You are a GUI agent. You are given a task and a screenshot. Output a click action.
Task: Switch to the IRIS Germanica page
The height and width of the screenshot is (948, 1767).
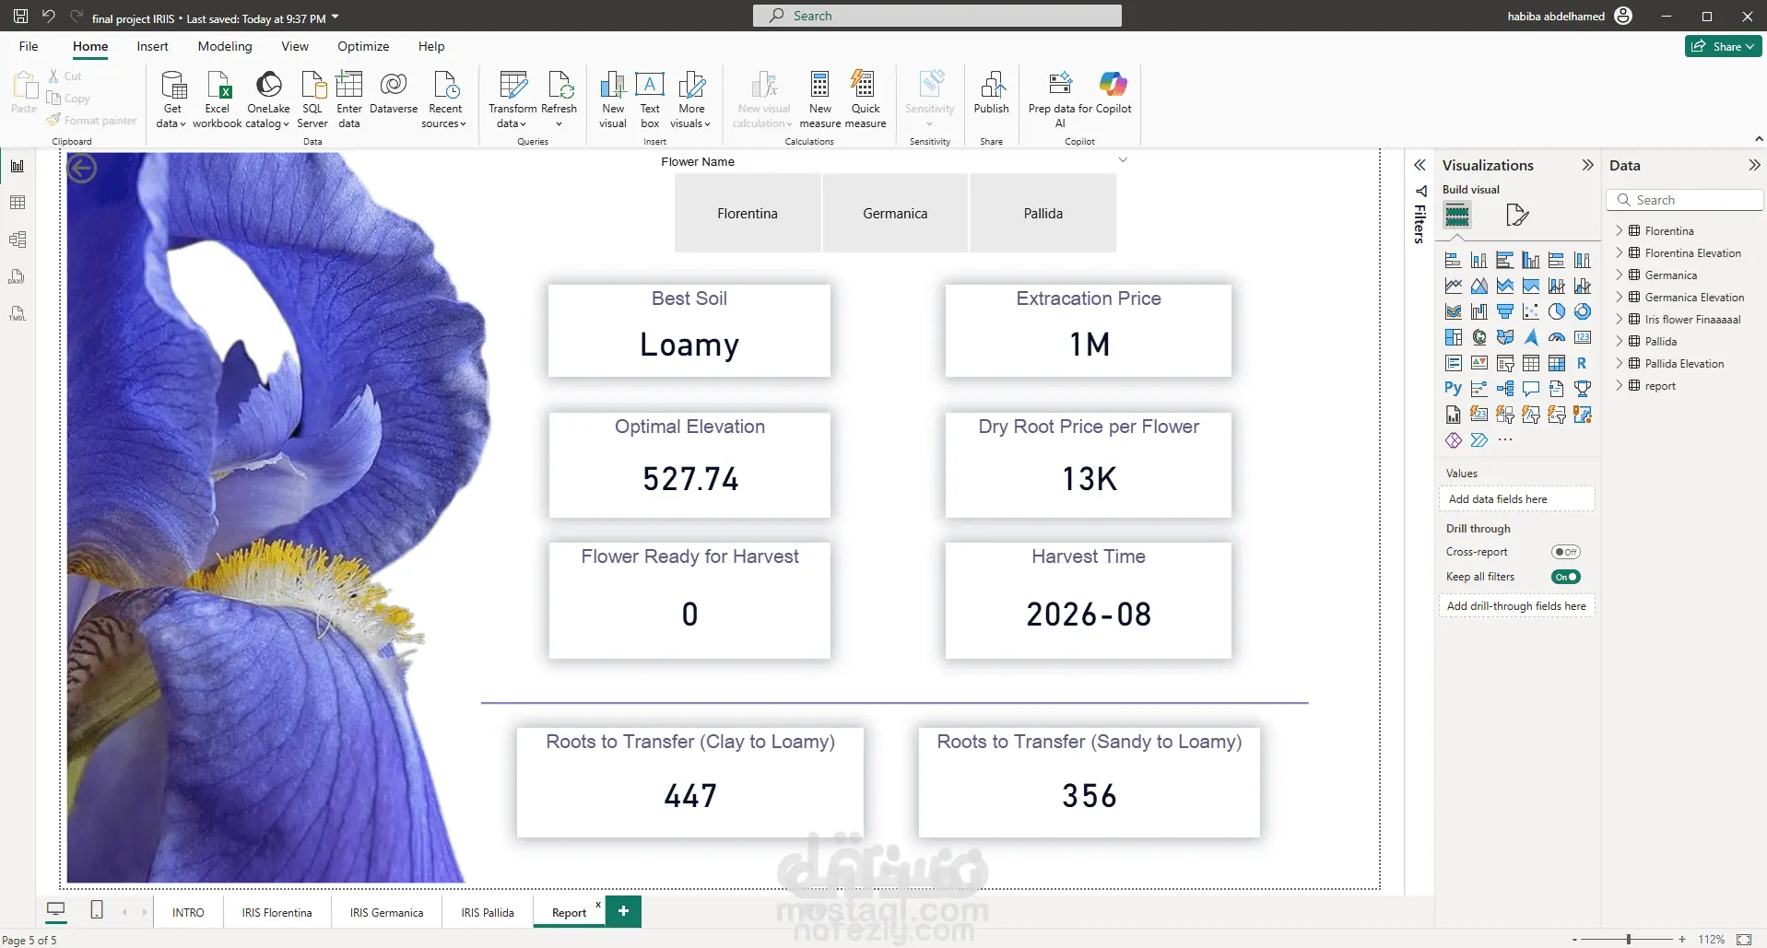click(x=386, y=912)
